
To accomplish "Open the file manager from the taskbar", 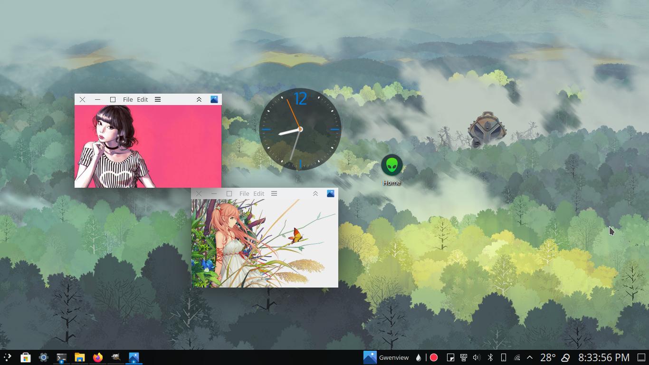I will point(80,357).
